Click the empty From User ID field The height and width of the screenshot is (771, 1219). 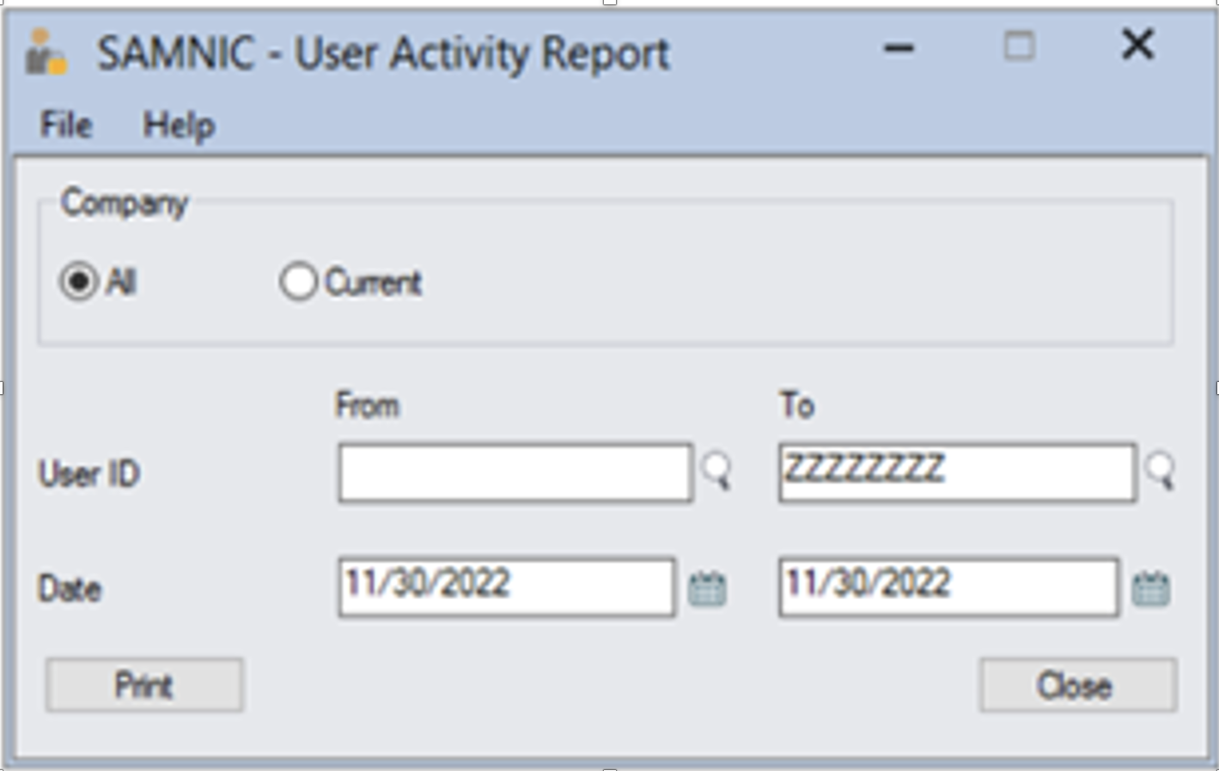514,473
